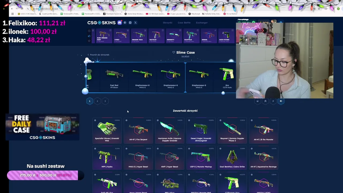Image resolution: width=343 pixels, height=193 pixels.
Task: Open the Tacticat live drop card
Action: (156, 36)
